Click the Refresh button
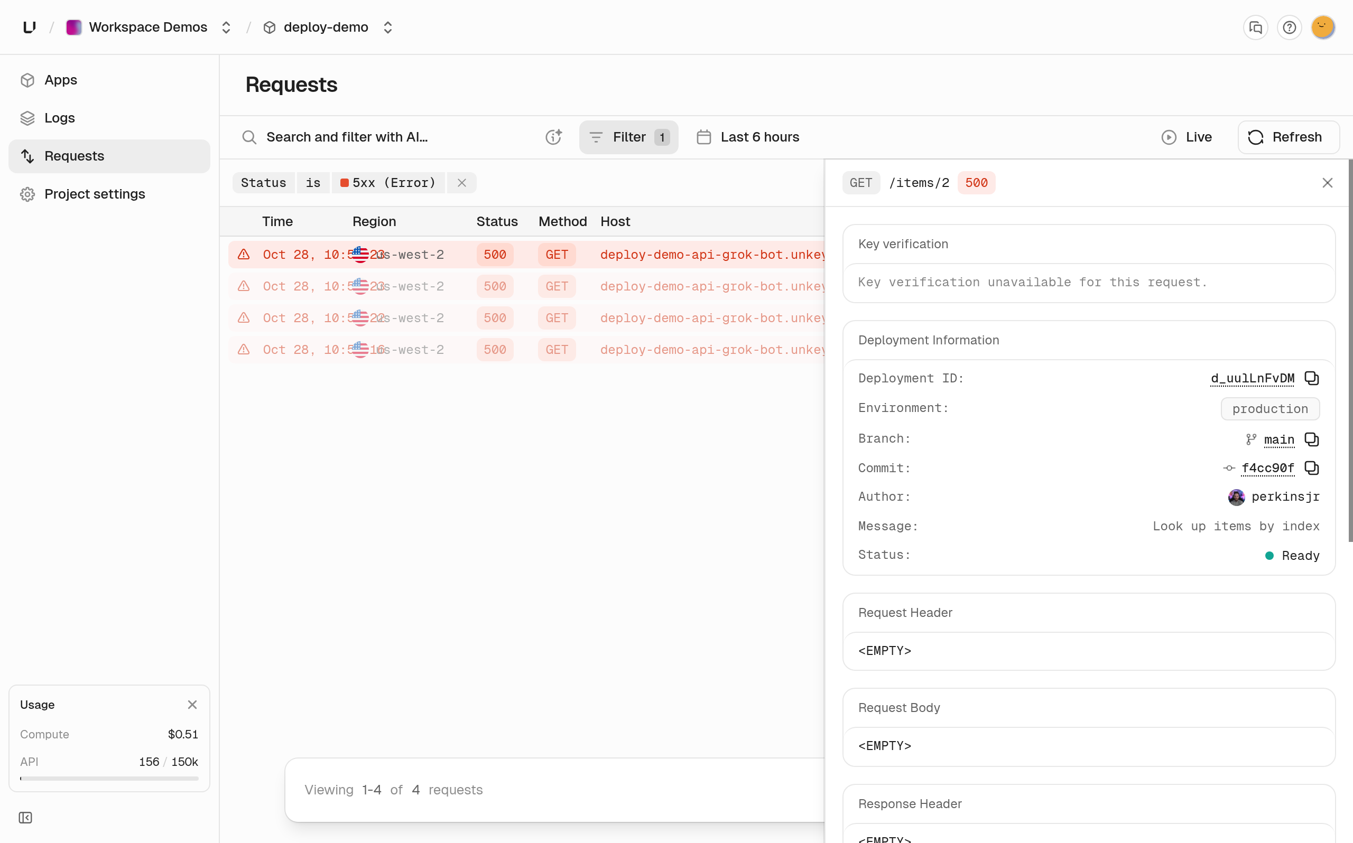Screen dimensions: 1353x843 (1289, 137)
